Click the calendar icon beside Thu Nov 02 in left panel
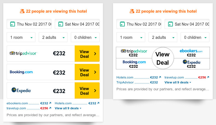Screen dimensions: 216x125 click(12, 24)
